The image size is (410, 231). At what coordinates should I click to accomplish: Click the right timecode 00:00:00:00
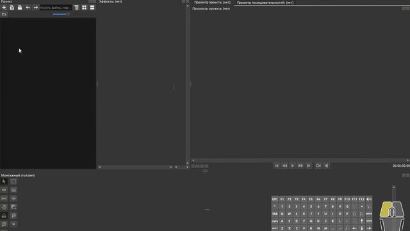tap(401, 166)
